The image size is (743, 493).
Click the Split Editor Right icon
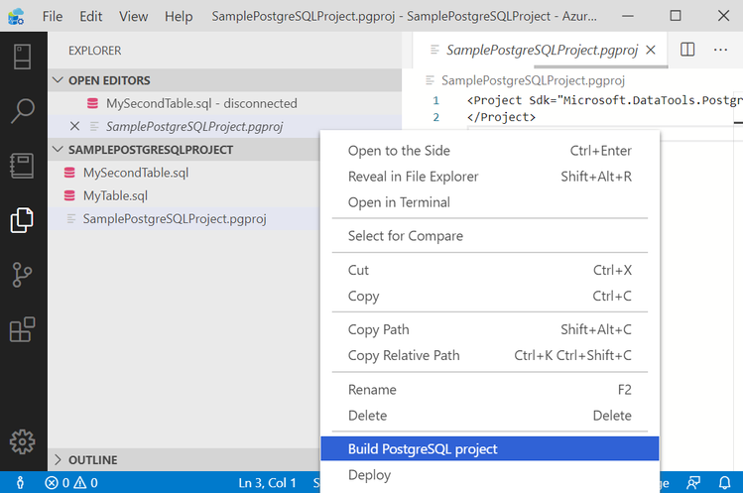coord(687,49)
